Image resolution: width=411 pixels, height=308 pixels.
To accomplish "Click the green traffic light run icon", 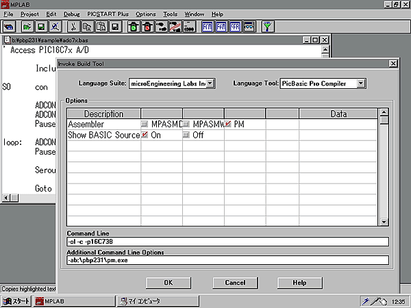I will pyautogui.click(x=130, y=27).
